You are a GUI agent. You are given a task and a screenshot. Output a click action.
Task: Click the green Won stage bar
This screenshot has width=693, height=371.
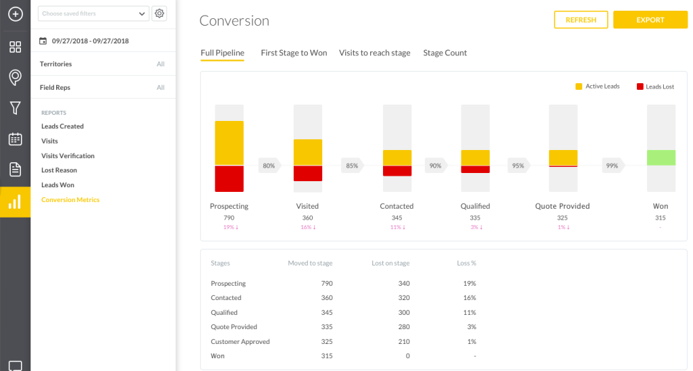click(661, 157)
